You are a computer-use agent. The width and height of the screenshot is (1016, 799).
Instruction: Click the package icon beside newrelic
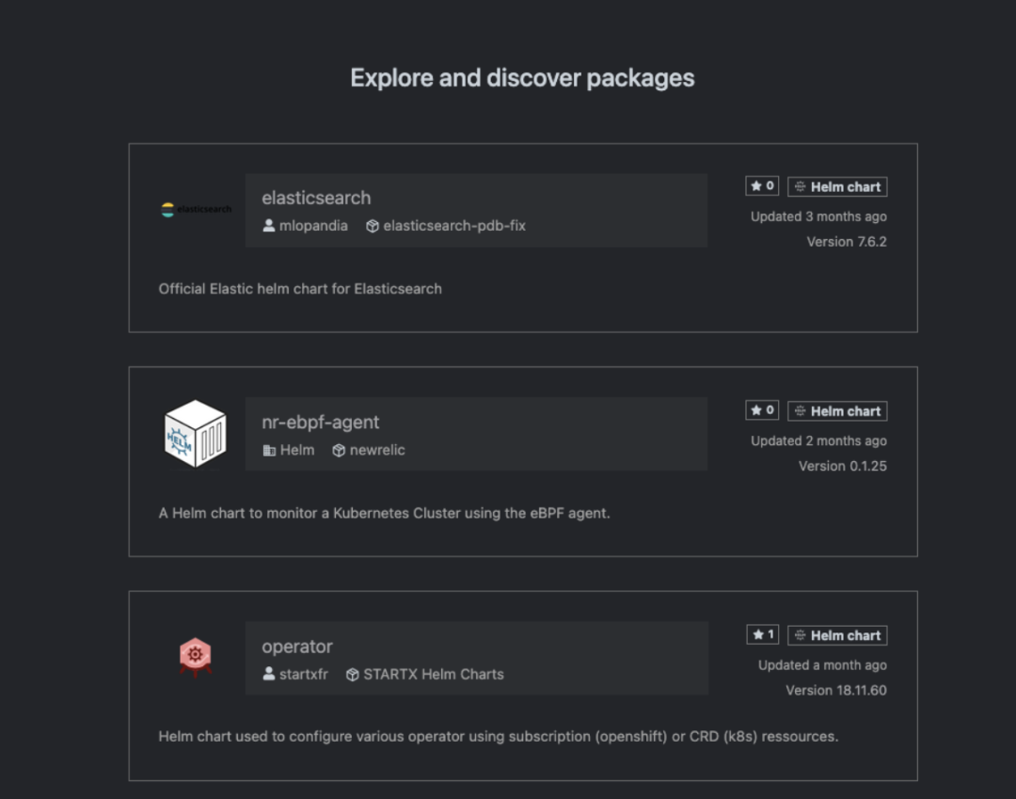point(339,450)
